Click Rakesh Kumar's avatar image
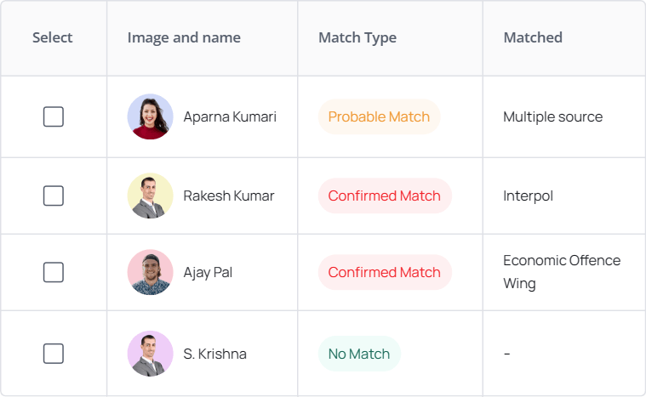The image size is (646, 397). pos(151,196)
